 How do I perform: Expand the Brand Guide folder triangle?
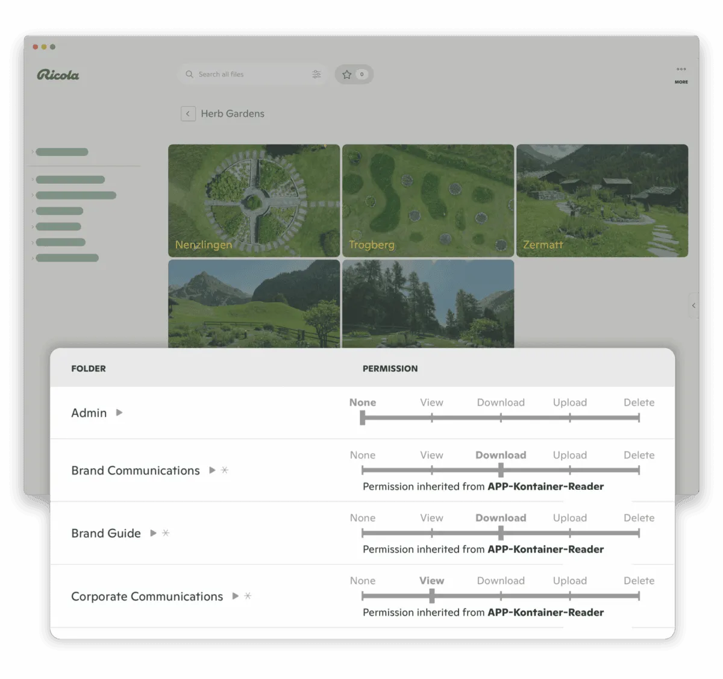coord(153,533)
